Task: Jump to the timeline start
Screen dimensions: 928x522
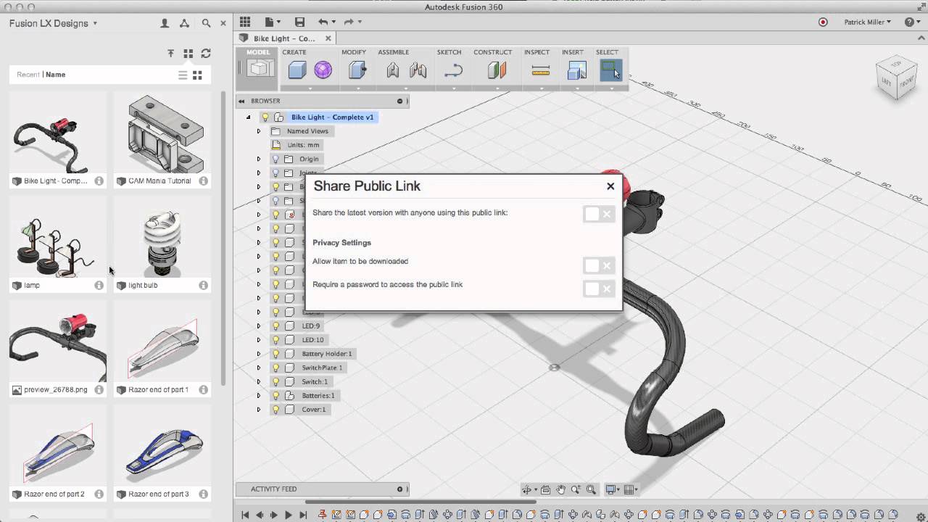Action: pos(245,515)
